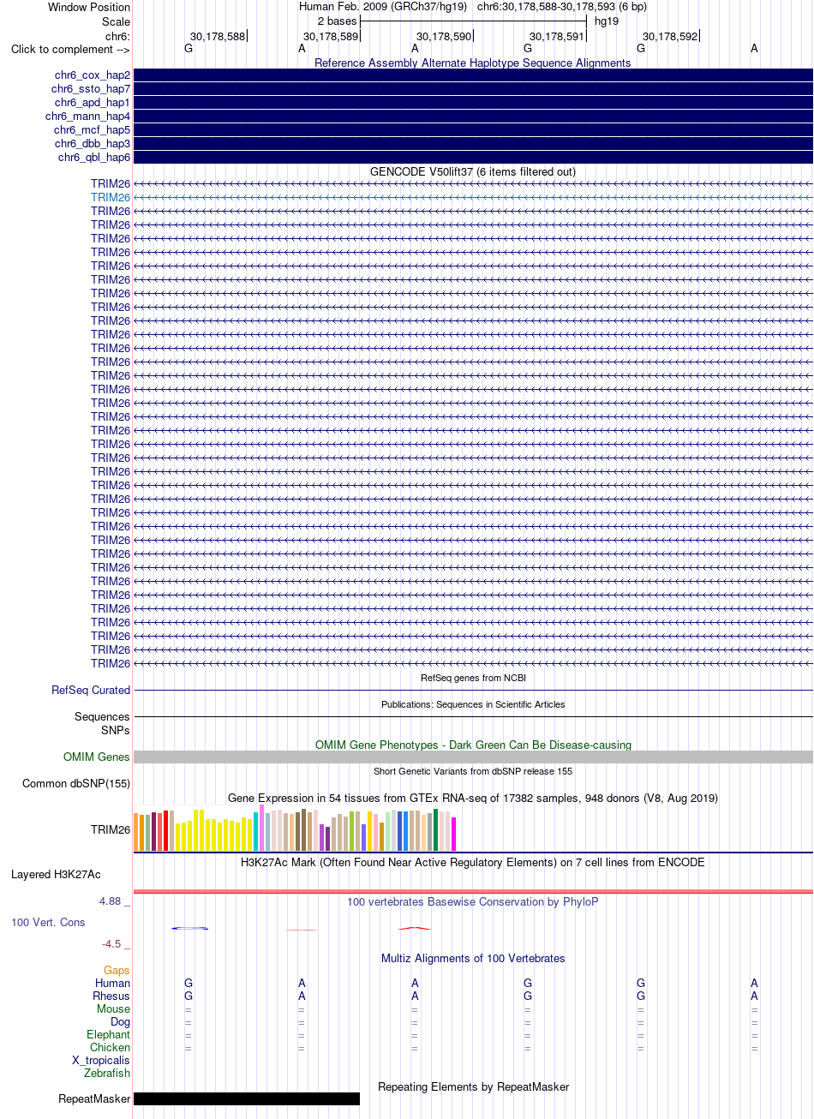Screen dimensions: 814x1119
Task: Click the chr6_cox_hap2 track label
Action: 91,75
